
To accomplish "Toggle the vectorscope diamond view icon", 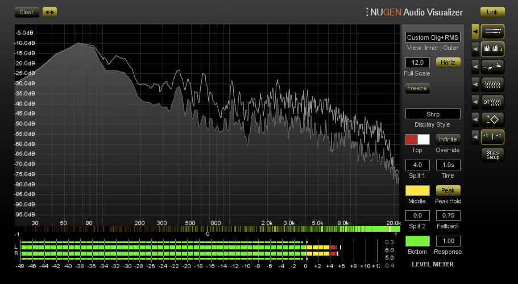I will (492, 119).
